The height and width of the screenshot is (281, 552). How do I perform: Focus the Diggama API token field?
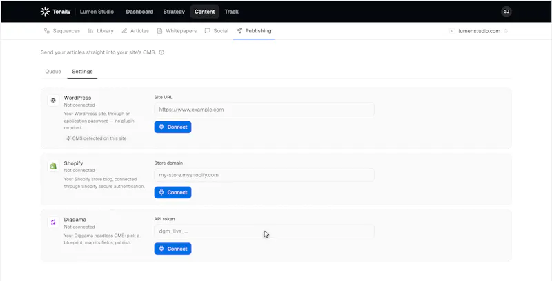264,231
